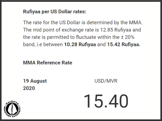Viewport: 162px width, 121px height.
Task: Click the "Rufiyaa per US Dollar rates:" heading
Action: coord(55,12)
